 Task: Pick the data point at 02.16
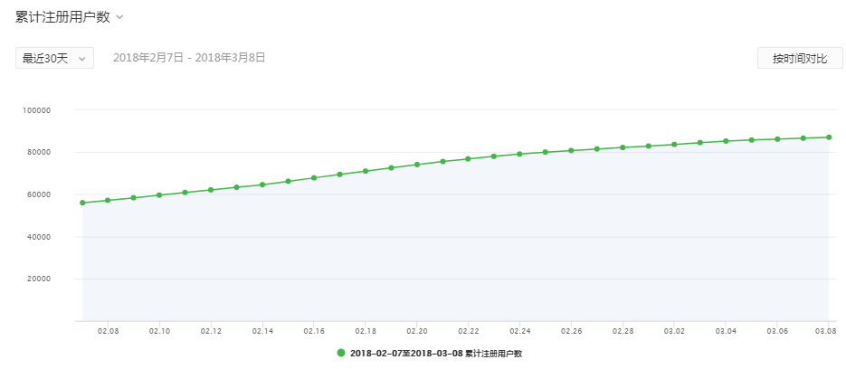(x=314, y=177)
